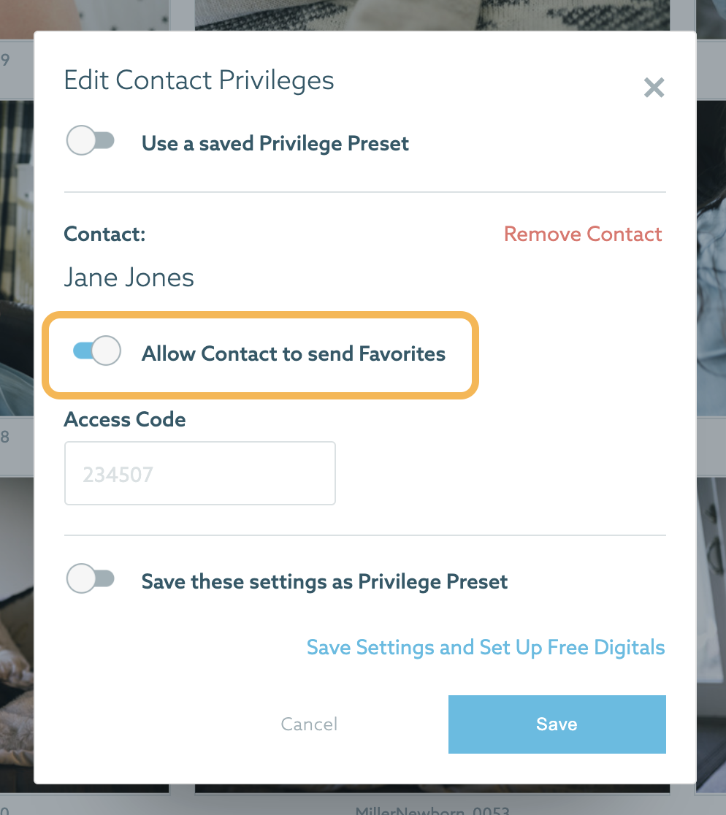Toggle Save these settings as Privilege Preset
The height and width of the screenshot is (815, 726).
91,578
